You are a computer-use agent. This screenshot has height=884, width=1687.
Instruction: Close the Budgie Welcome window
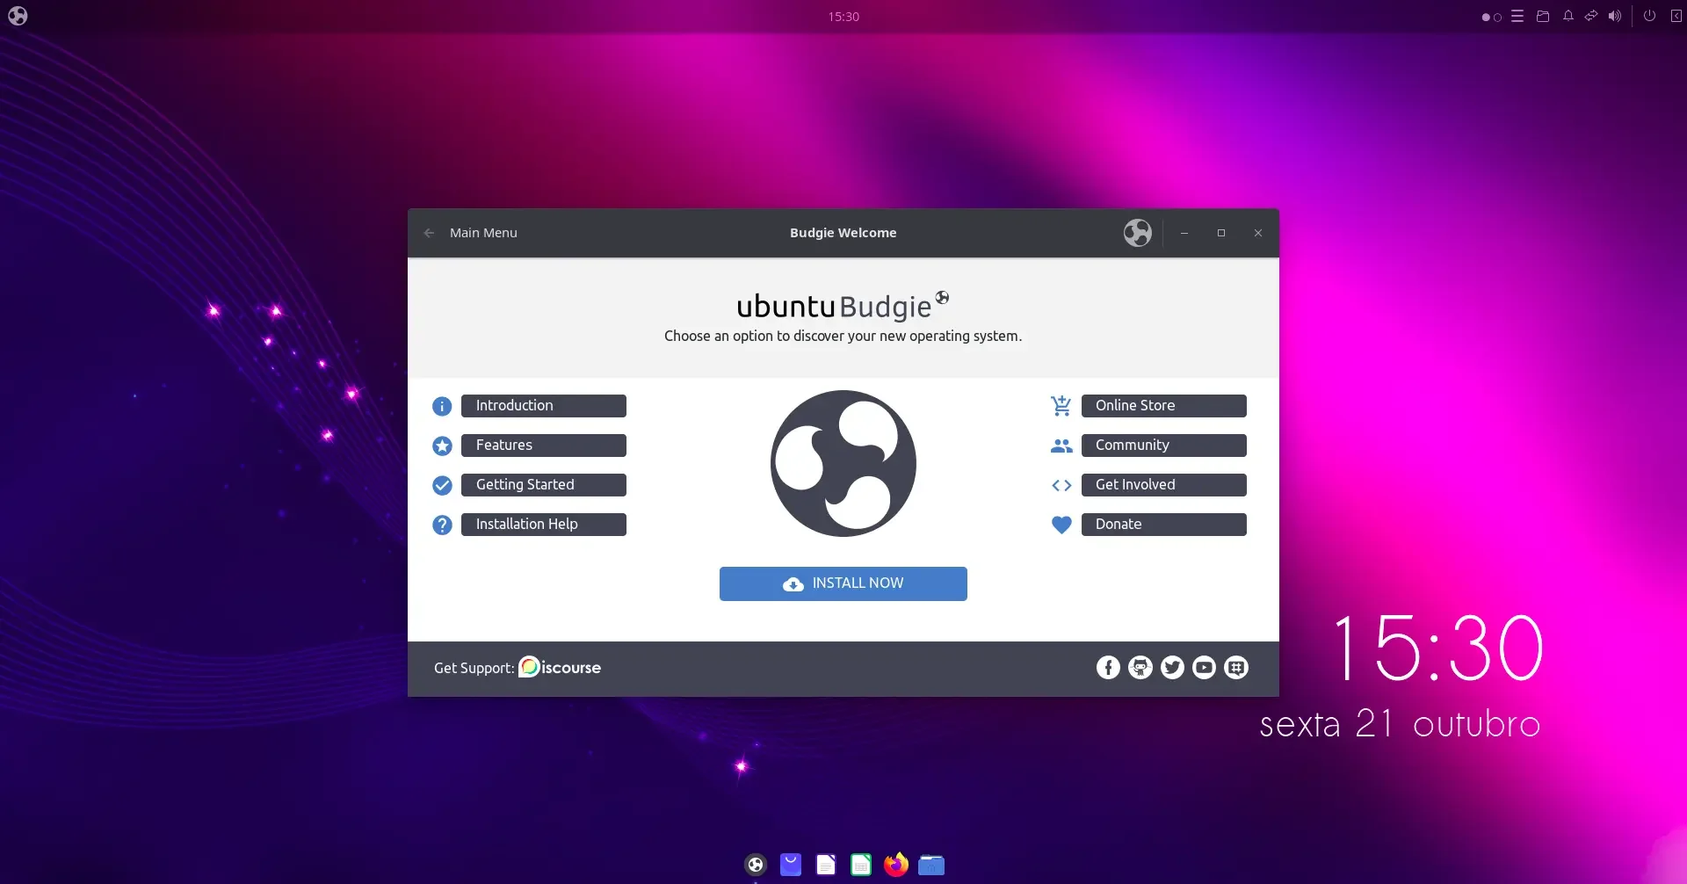pyautogui.click(x=1258, y=233)
